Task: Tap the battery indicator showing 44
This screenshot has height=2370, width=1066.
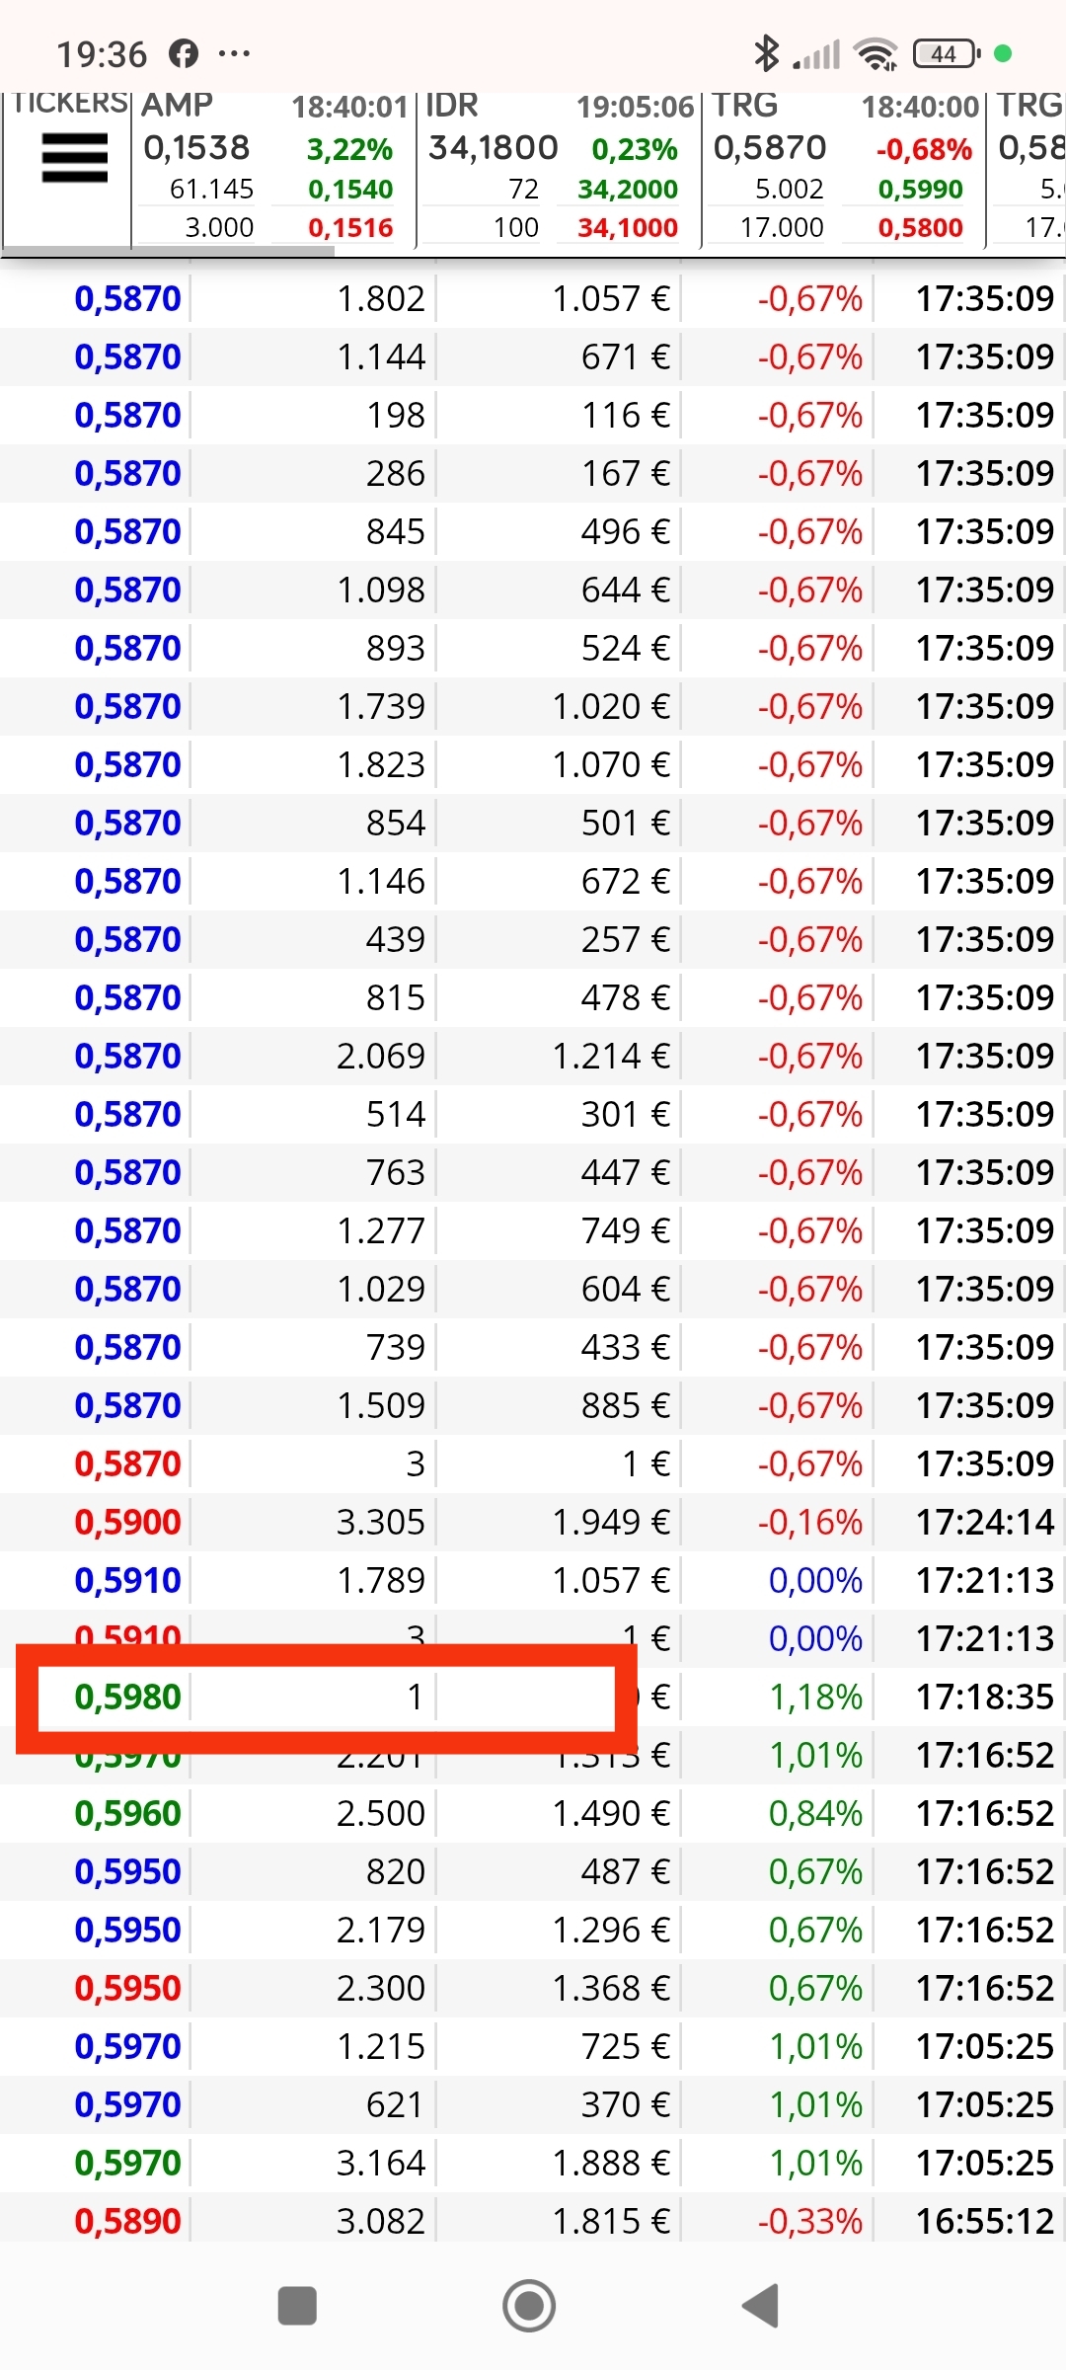Action: [x=946, y=53]
